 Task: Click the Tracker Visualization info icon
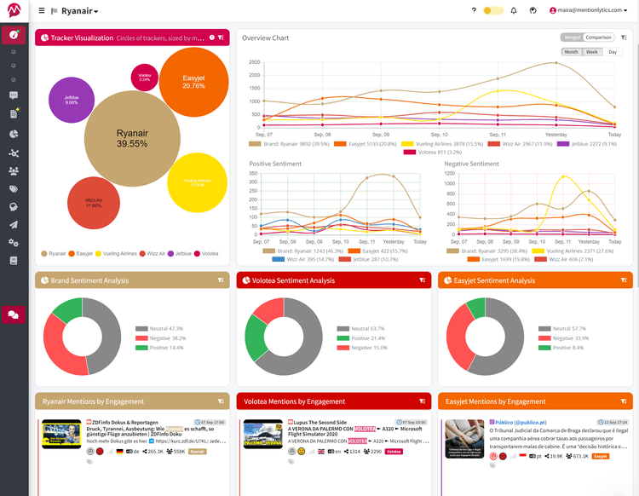(212, 37)
